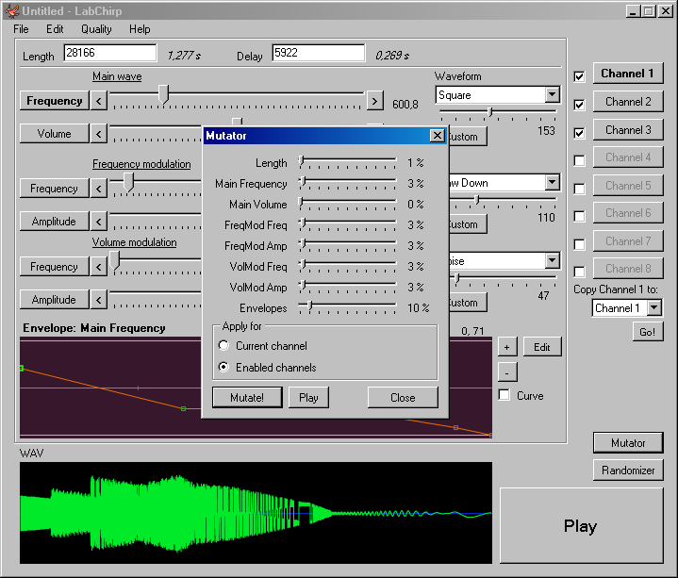Click left arrow beside Frequency modulation Frequency
This screenshot has height=578, width=678.
(x=99, y=189)
